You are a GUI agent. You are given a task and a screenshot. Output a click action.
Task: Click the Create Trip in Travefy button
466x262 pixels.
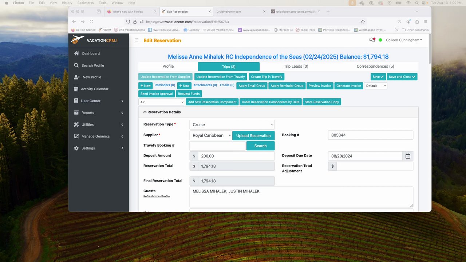(x=266, y=77)
